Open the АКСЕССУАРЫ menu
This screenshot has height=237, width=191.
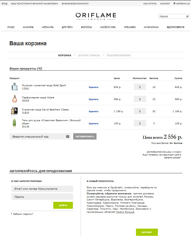click(108, 27)
